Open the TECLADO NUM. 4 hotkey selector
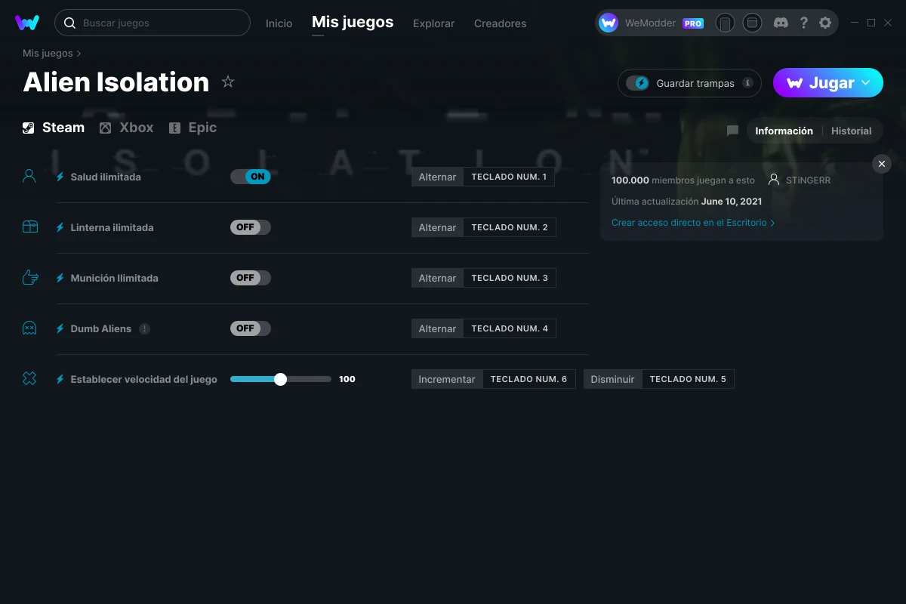 click(x=510, y=328)
